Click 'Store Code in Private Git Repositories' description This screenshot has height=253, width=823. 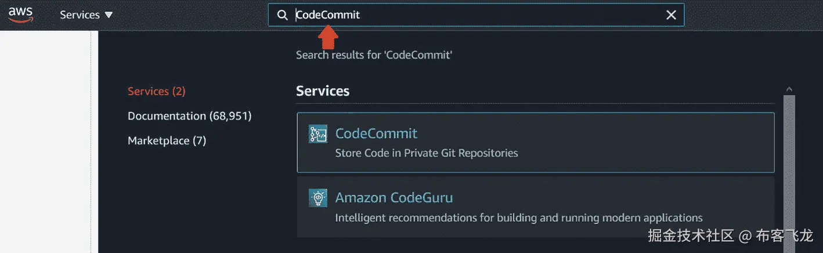click(427, 153)
